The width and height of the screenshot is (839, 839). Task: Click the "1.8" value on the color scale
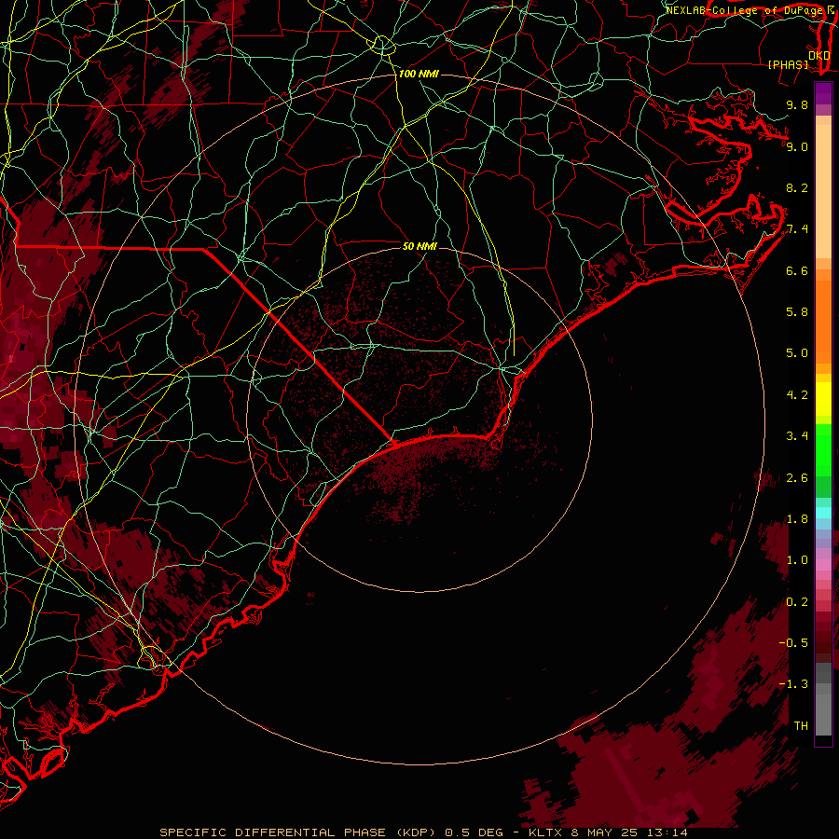(x=797, y=519)
